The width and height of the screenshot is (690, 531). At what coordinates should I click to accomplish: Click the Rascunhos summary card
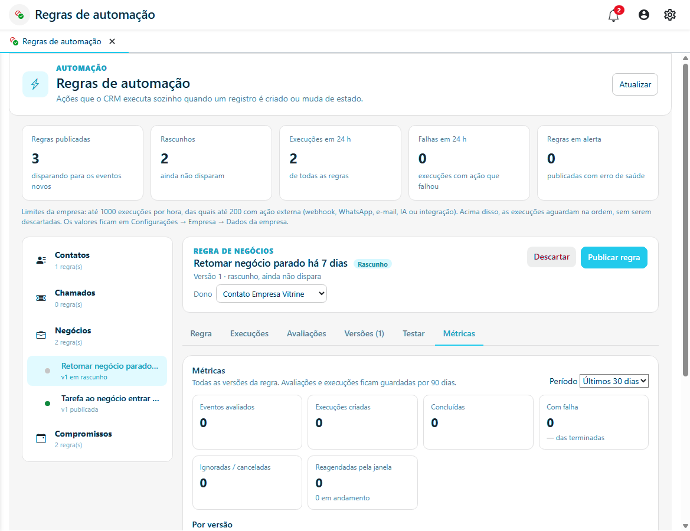211,163
